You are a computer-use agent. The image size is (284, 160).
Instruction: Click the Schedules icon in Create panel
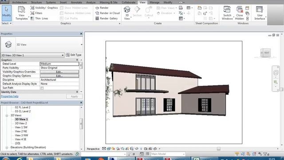[x=189, y=8]
